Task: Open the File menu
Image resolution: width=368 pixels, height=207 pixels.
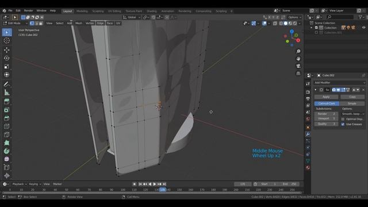Action: (10, 10)
